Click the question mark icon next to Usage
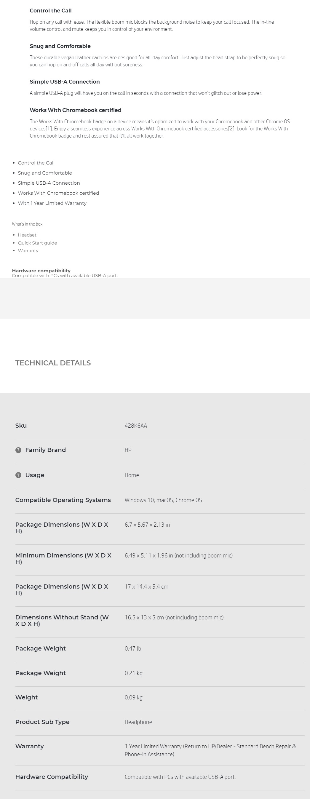This screenshot has width=310, height=799. coord(18,475)
